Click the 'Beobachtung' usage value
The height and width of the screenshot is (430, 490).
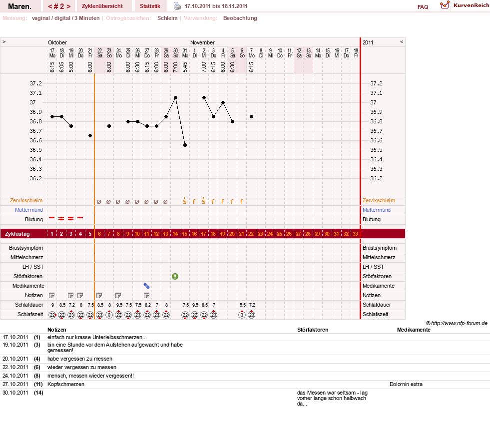(x=240, y=18)
